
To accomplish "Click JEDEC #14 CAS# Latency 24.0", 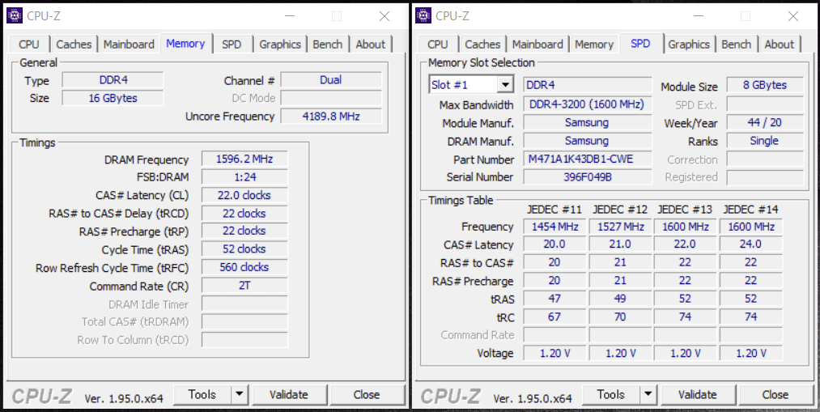I will (751, 244).
